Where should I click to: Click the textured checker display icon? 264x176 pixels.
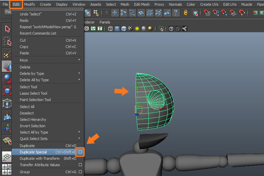point(129,29)
